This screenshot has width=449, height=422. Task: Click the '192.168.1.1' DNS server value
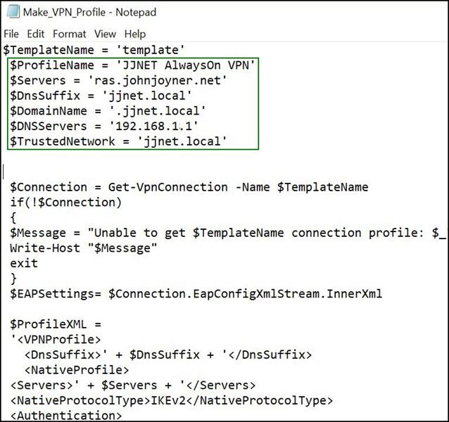(156, 126)
